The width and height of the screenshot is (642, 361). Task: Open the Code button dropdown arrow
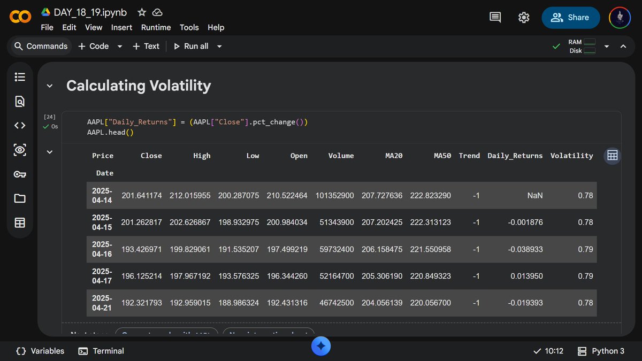(x=120, y=47)
